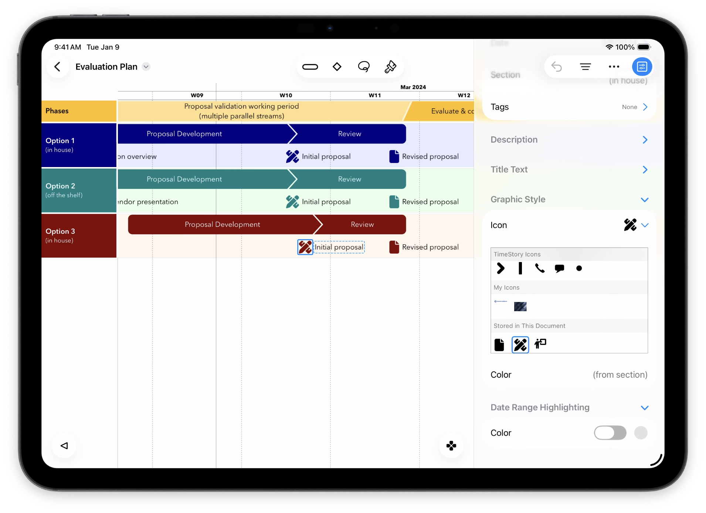Select the event pill tool in the toolbar

point(310,67)
